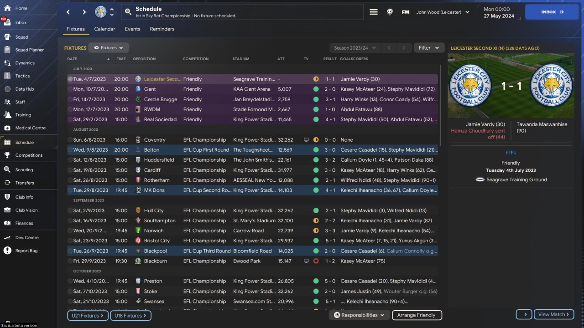The image size is (584, 328).
Task: Click the TV icon in the Coventry row
Action: point(306,140)
